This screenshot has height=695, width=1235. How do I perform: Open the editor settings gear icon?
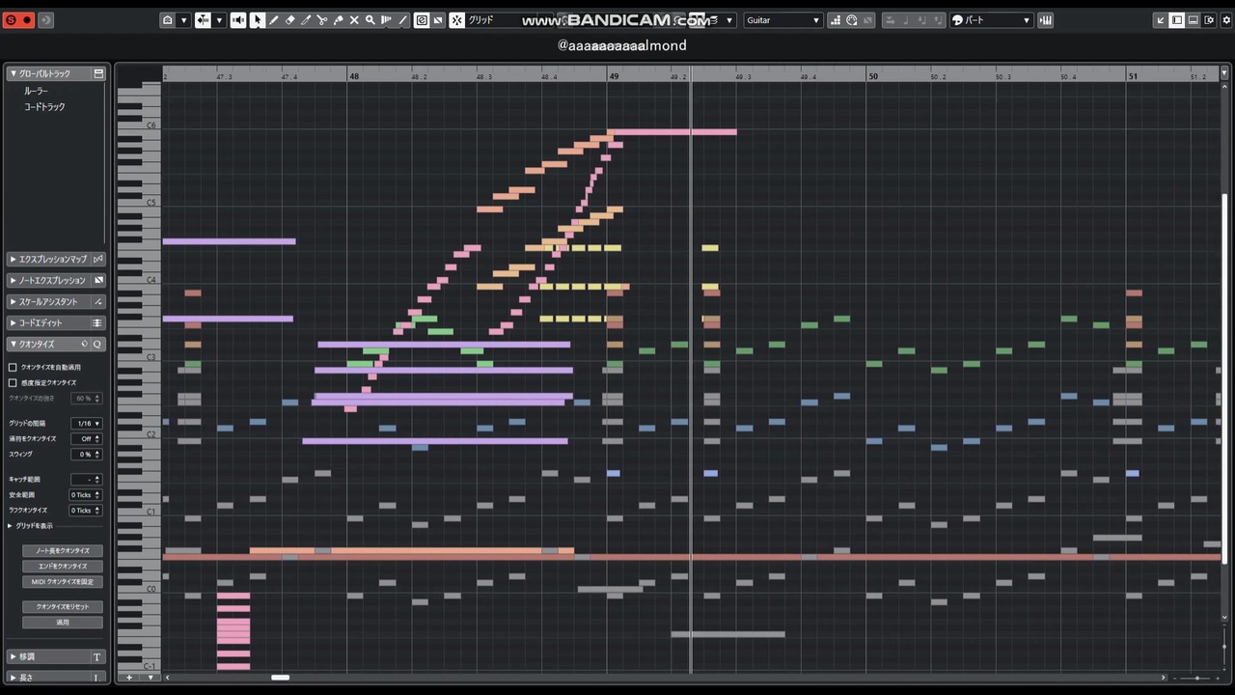point(1226,20)
